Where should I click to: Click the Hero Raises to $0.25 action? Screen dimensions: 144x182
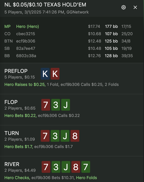pos(25,84)
